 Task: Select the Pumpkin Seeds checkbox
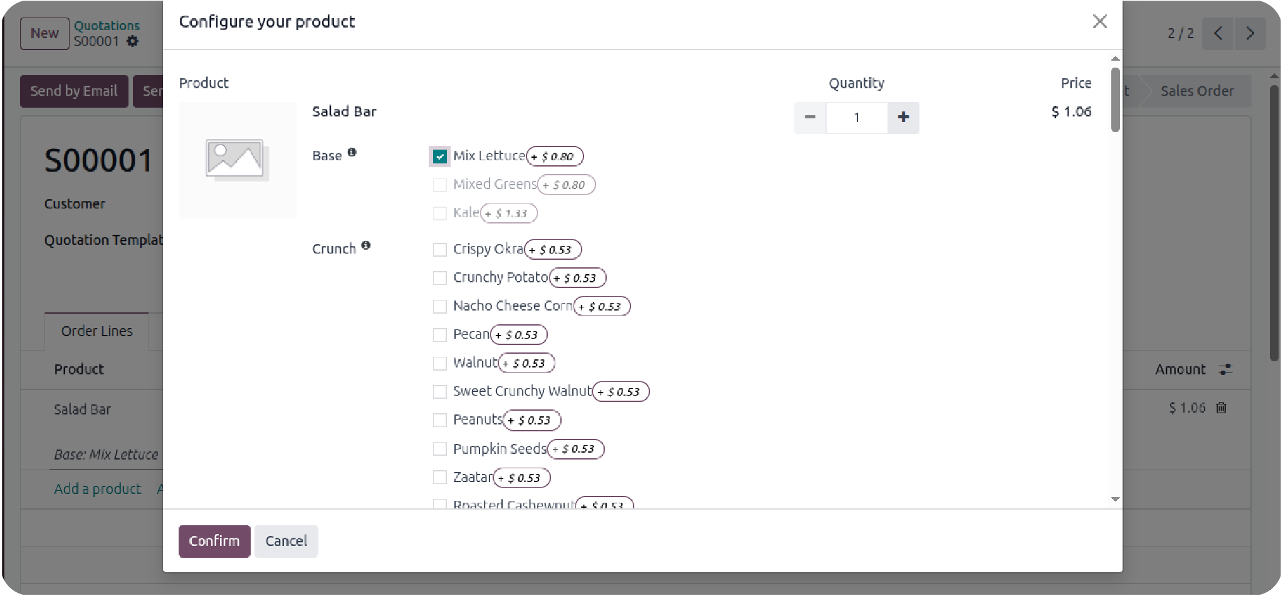(440, 449)
